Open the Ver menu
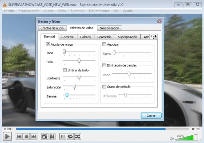 point(116,11)
